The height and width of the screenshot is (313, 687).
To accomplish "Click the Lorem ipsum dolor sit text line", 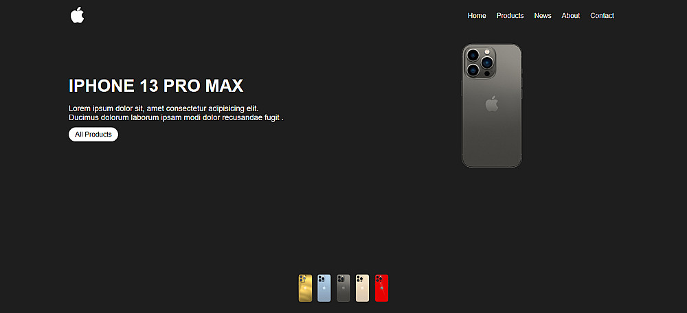I will pos(164,108).
